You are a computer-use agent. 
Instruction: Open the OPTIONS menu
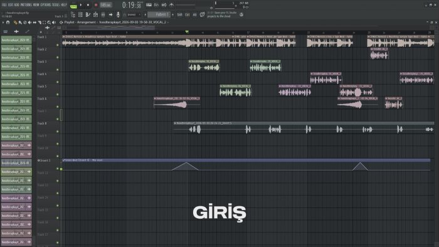(x=46, y=5)
